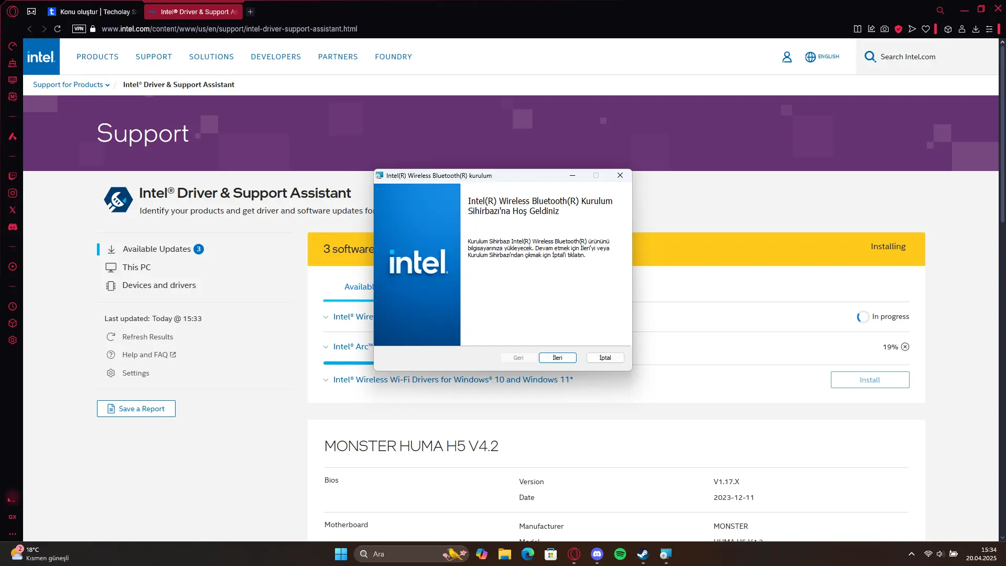Click the Intel logo home link
1006x566 pixels.
coord(41,57)
